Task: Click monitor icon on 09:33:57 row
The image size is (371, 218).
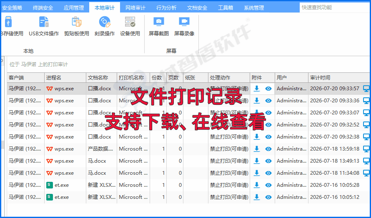Action: [366, 89]
